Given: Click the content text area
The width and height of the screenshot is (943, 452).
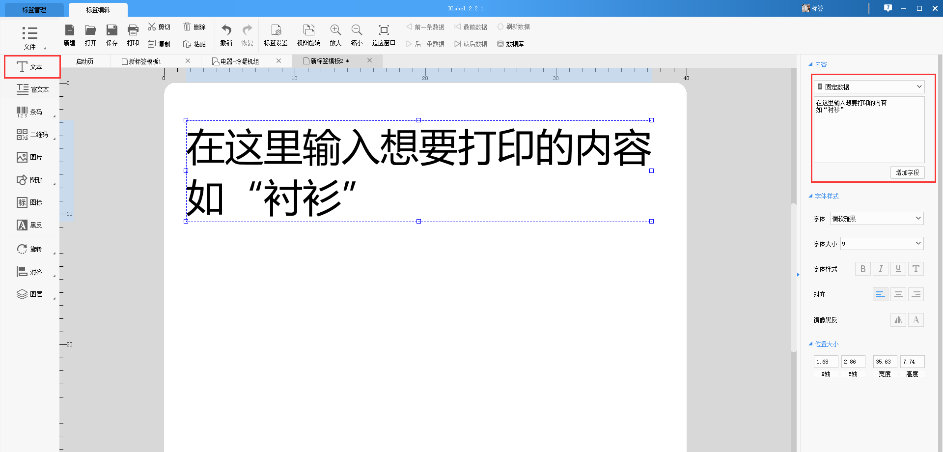Looking at the screenshot, I should pyautogui.click(x=869, y=130).
